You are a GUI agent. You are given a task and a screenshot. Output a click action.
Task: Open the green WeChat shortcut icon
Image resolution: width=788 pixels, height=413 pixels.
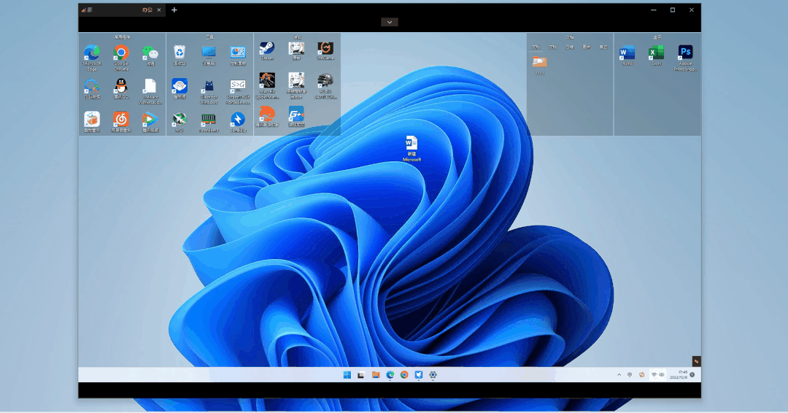tap(150, 52)
